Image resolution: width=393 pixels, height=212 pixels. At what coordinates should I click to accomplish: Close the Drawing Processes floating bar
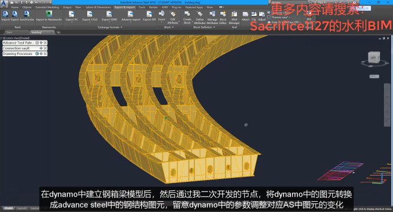[45, 54]
